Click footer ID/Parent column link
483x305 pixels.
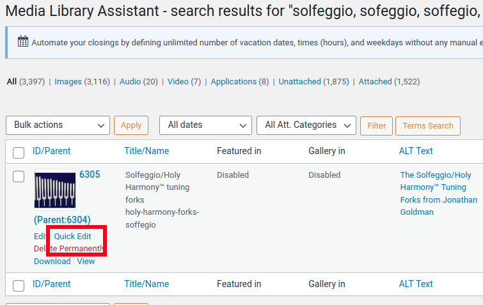(x=51, y=284)
